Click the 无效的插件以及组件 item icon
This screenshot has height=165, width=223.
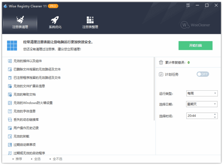[x=10, y=61]
